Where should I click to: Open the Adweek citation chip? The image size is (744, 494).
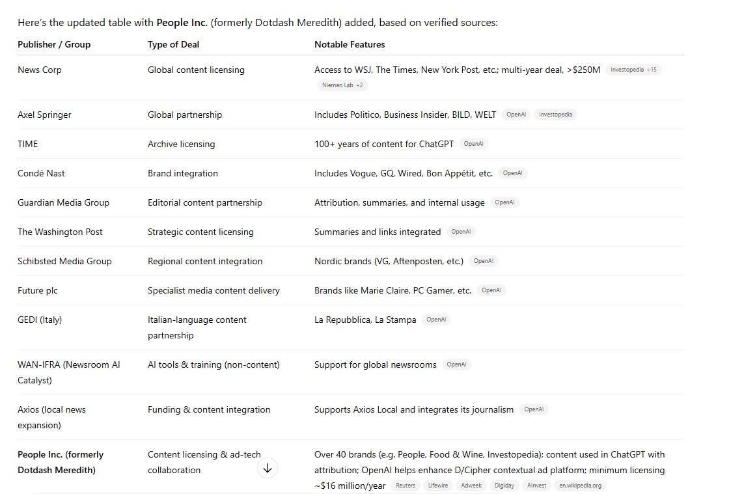coord(471,485)
